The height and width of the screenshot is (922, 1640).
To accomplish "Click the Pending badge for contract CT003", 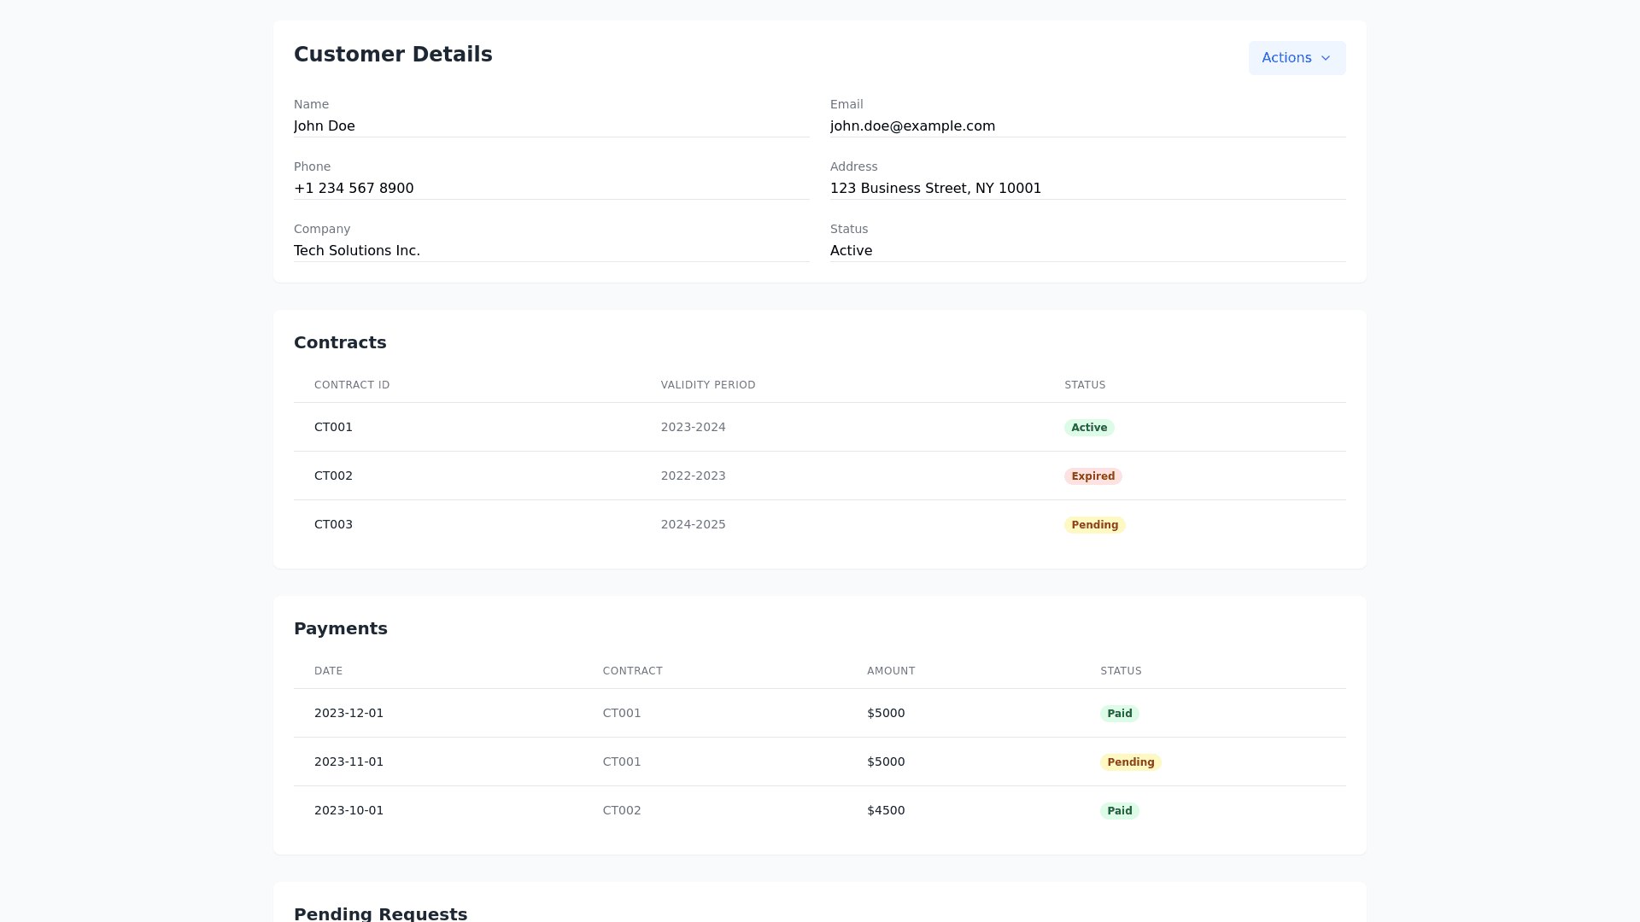I will [x=1094, y=525].
